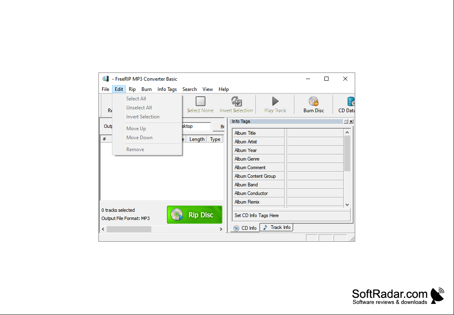
Task: Open the Search menu
Action: click(x=189, y=89)
